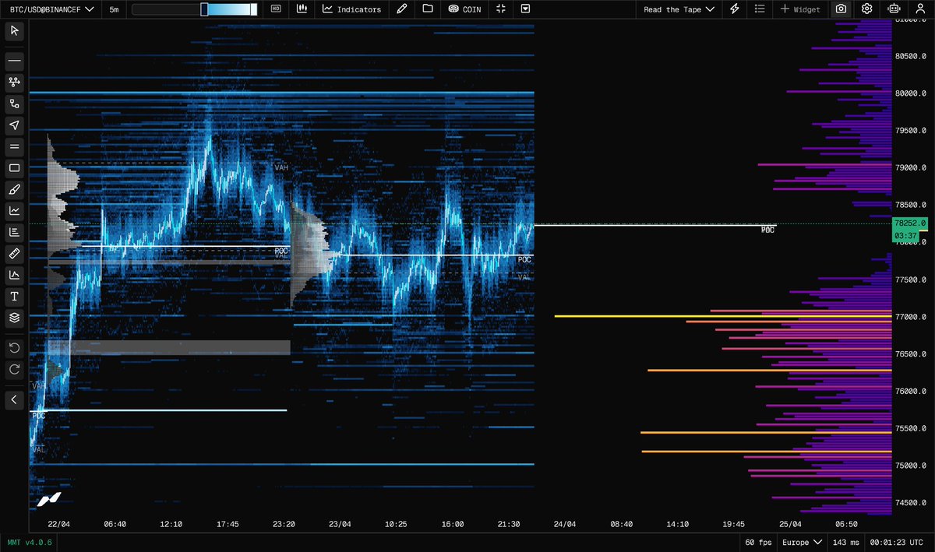Collapse the left drawing toolbar
Viewport: 935px width, 552px height.
click(x=15, y=400)
